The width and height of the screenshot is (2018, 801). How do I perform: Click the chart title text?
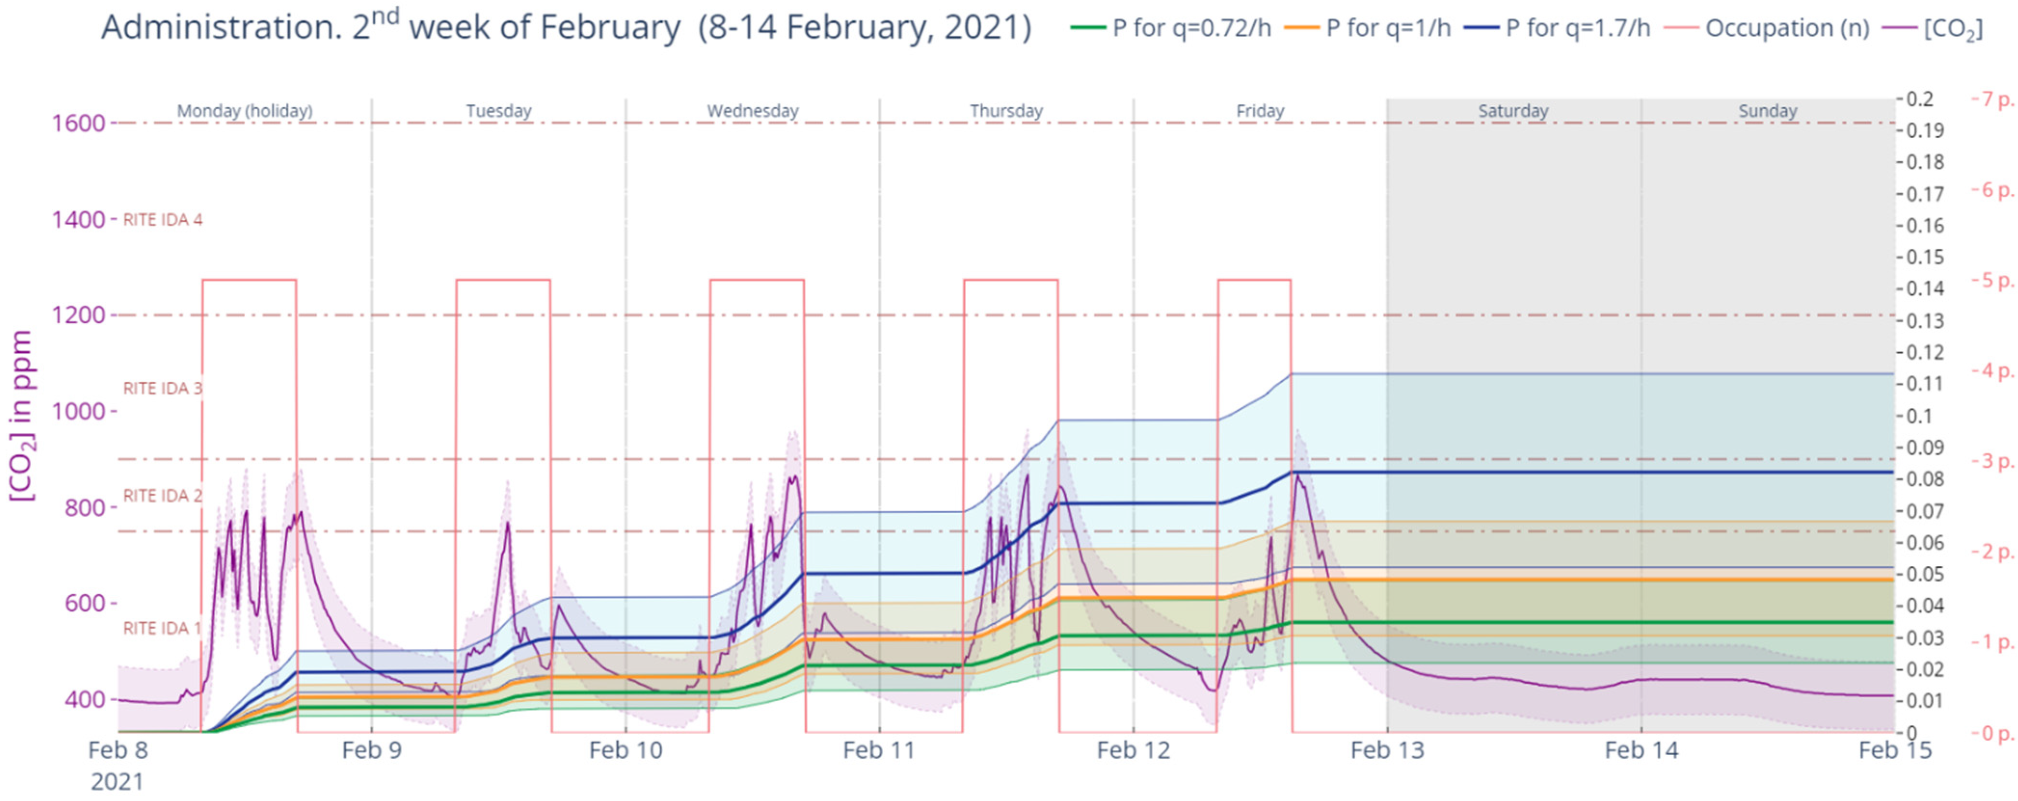(x=566, y=28)
